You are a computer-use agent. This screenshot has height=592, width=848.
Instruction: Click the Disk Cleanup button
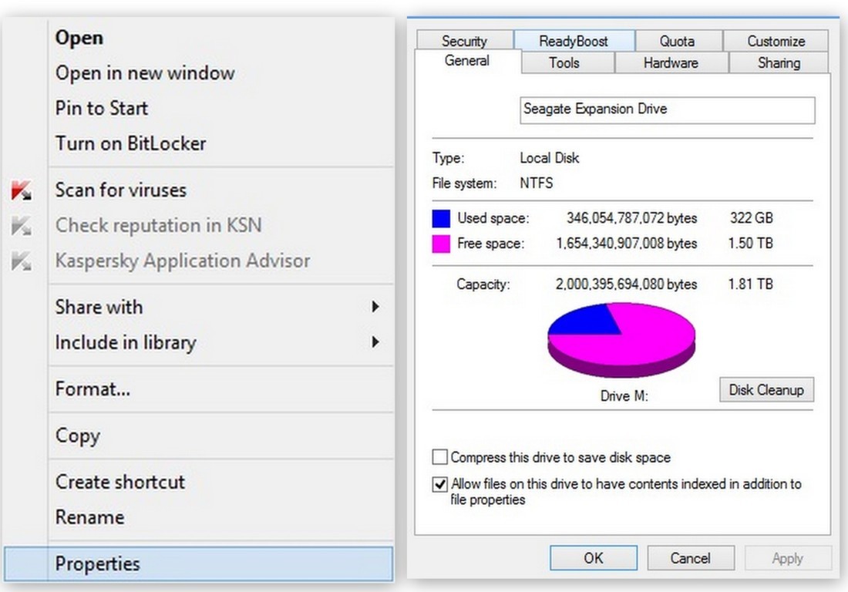[x=766, y=390]
